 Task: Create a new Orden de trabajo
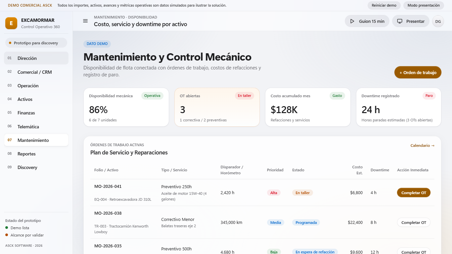pyautogui.click(x=418, y=72)
